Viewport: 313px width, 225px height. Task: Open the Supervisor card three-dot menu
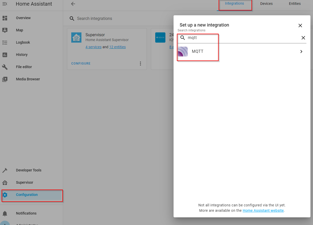click(x=140, y=64)
